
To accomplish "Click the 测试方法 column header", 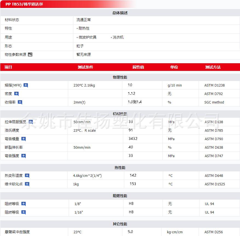I will tap(213, 67).
